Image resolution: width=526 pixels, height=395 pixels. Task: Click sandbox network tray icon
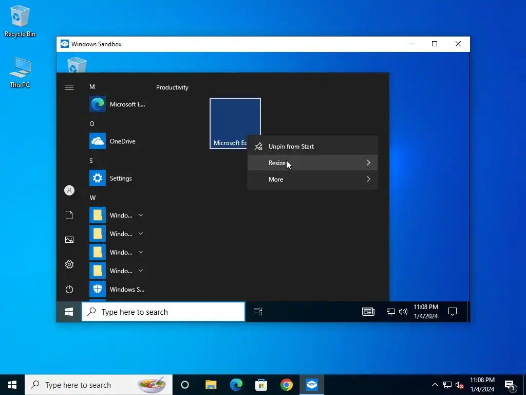coord(390,312)
